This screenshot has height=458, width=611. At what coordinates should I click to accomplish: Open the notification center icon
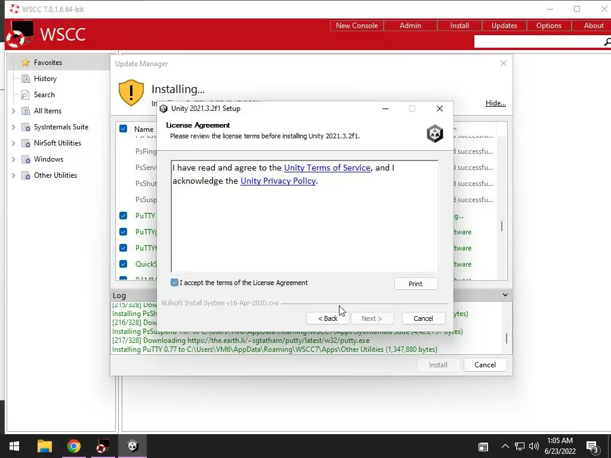(x=593, y=447)
